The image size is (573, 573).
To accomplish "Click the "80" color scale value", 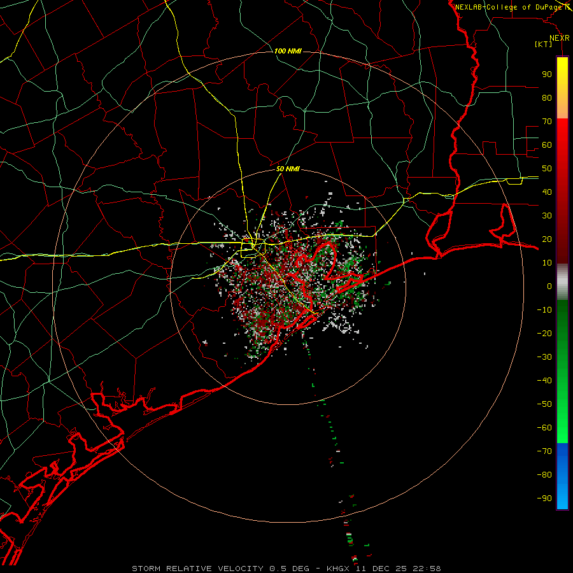I will point(547,98).
